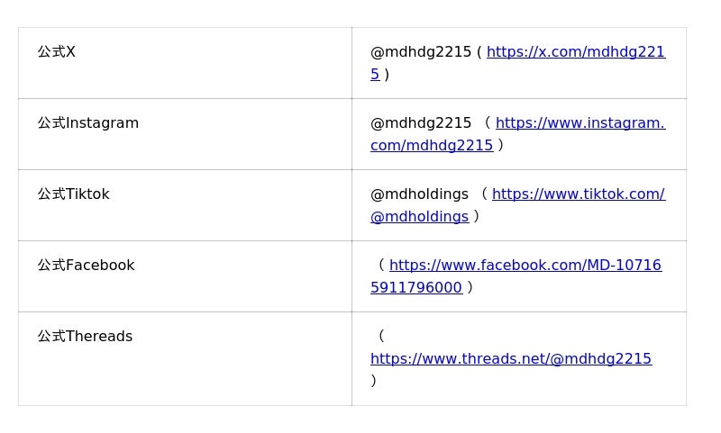Click the @mdhdg2215 handle in X row
Image resolution: width=721 pixels, height=433 pixels.
point(421,52)
